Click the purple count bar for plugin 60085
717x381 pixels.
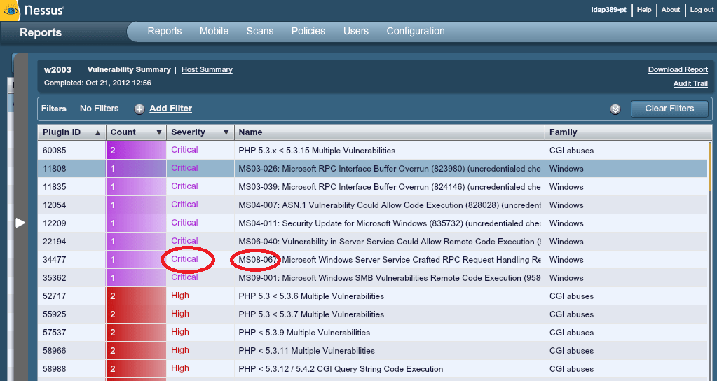136,151
